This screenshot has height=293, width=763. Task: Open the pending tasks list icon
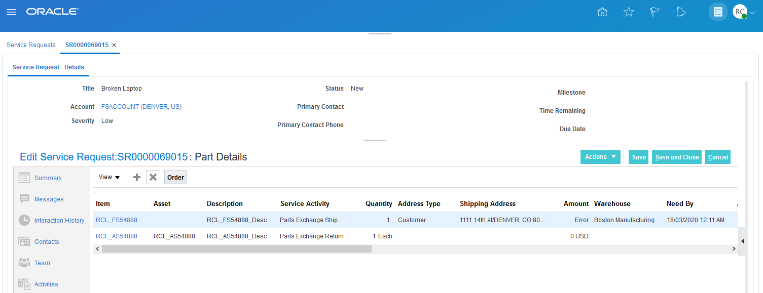coord(717,11)
